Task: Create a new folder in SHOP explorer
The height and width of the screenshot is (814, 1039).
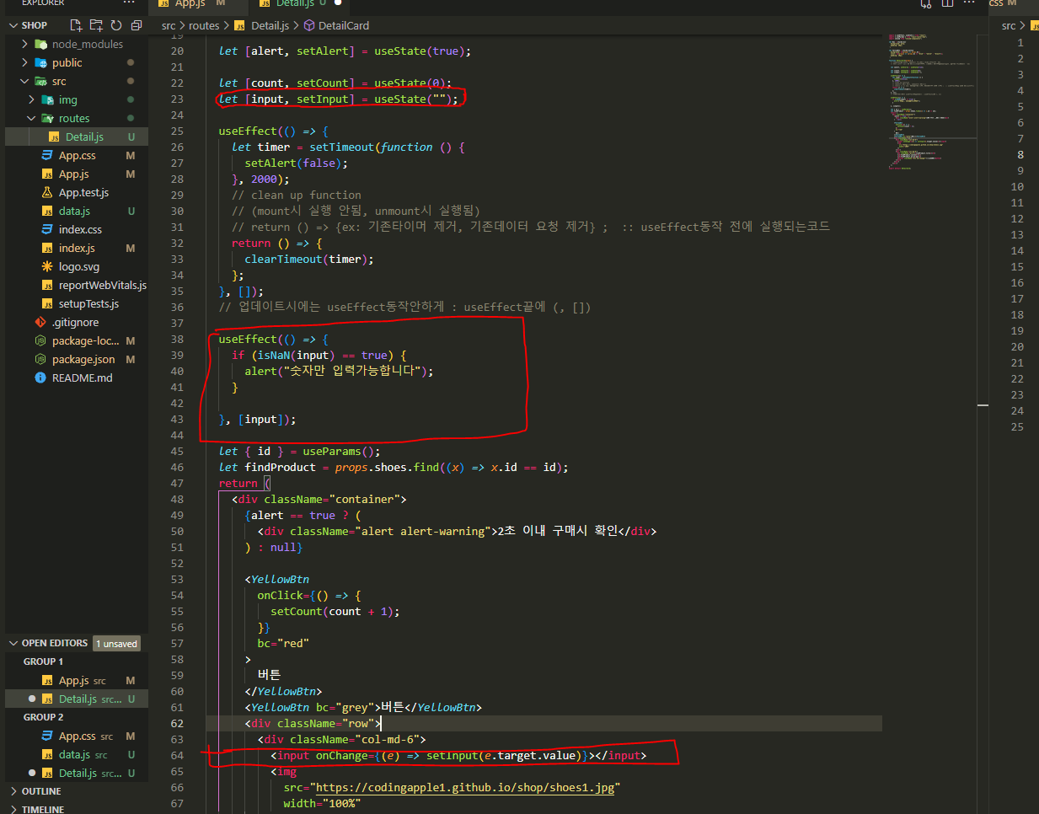Action: click(96, 25)
